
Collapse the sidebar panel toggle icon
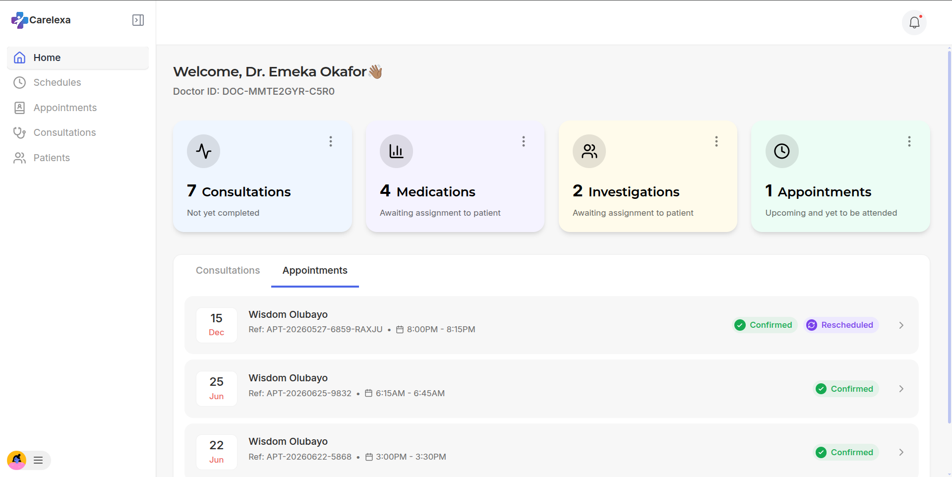click(x=138, y=20)
